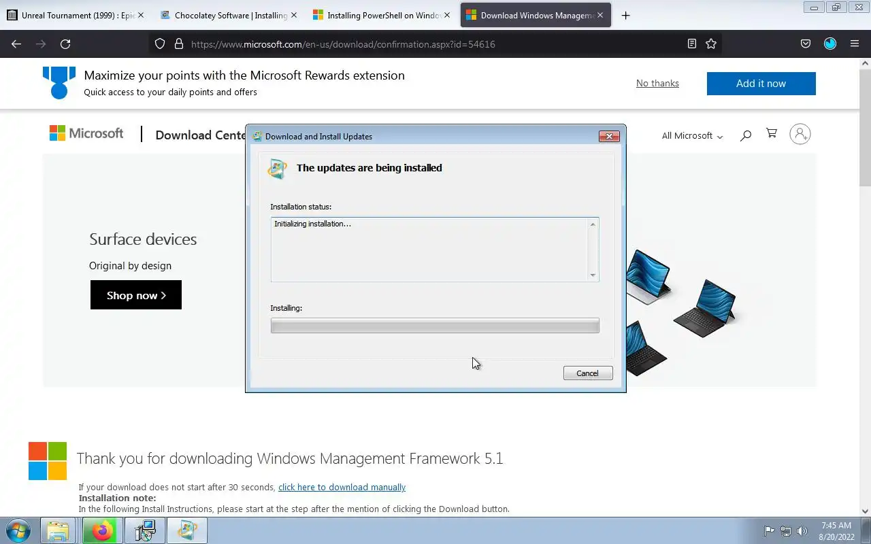Click the Firefox taskbar icon

(101, 531)
